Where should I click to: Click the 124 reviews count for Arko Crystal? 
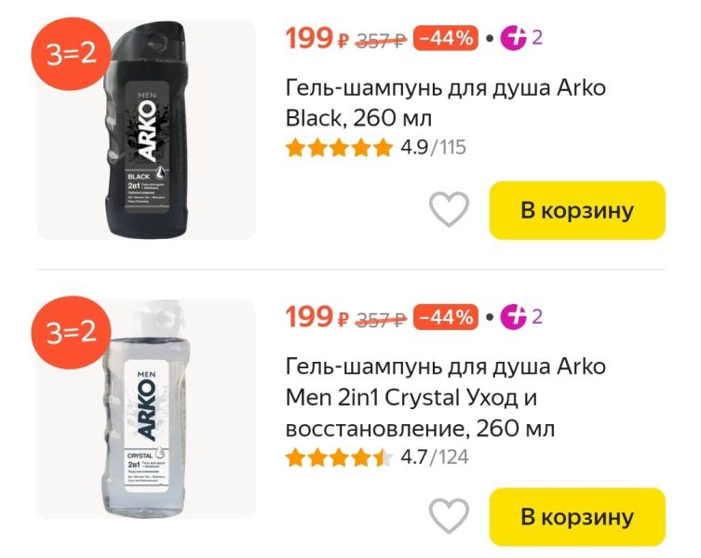coord(453,457)
